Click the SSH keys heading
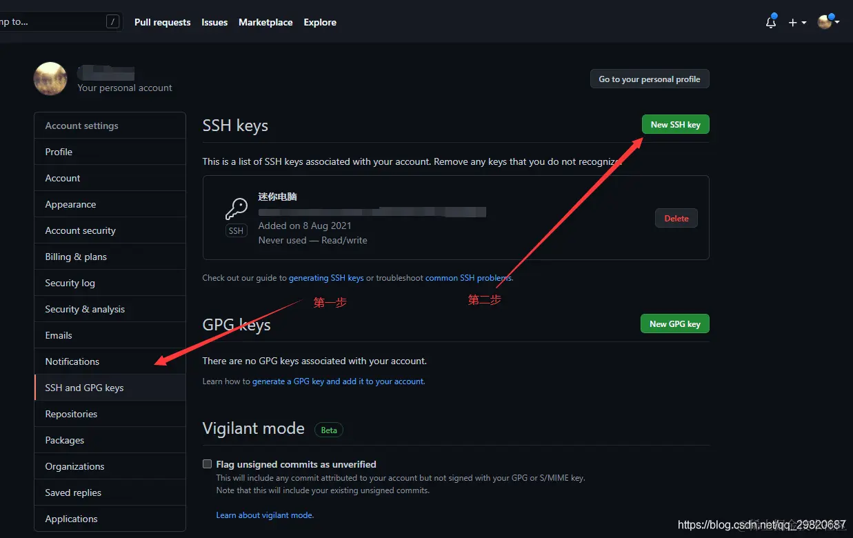The width and height of the screenshot is (853, 538). point(235,126)
